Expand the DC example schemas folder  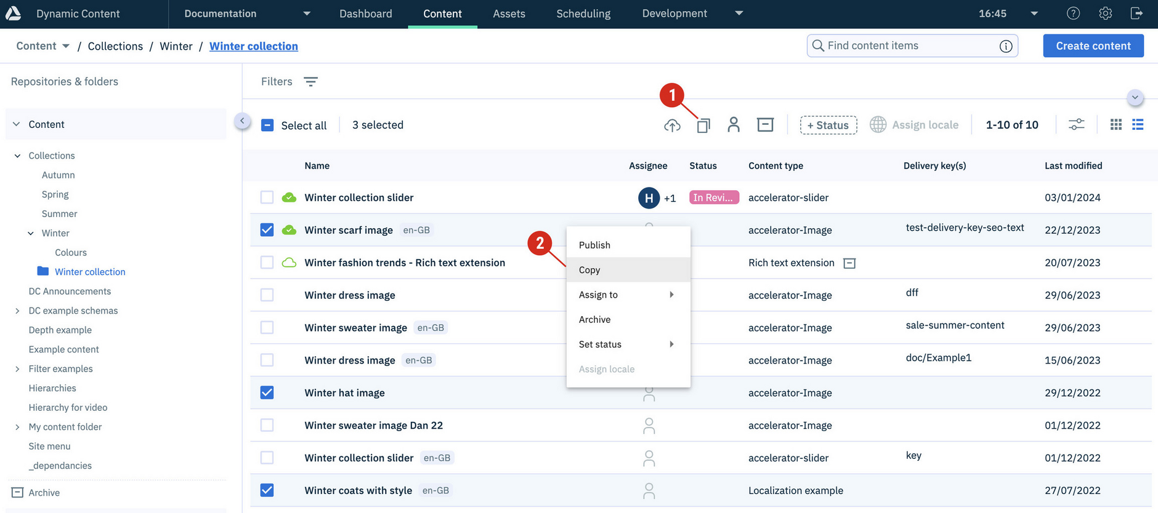tap(17, 311)
